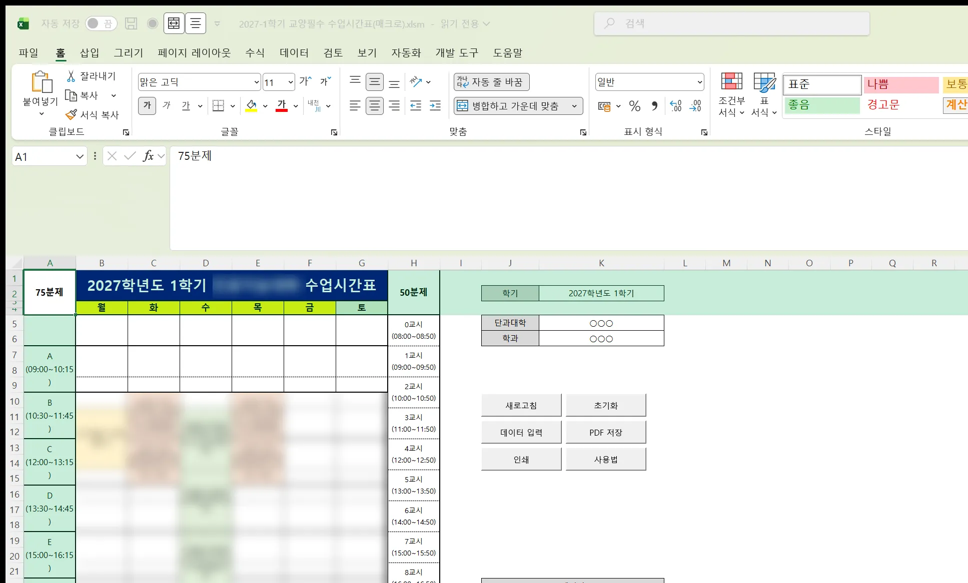Click the 사용법 button
The width and height of the screenshot is (968, 583).
(606, 459)
